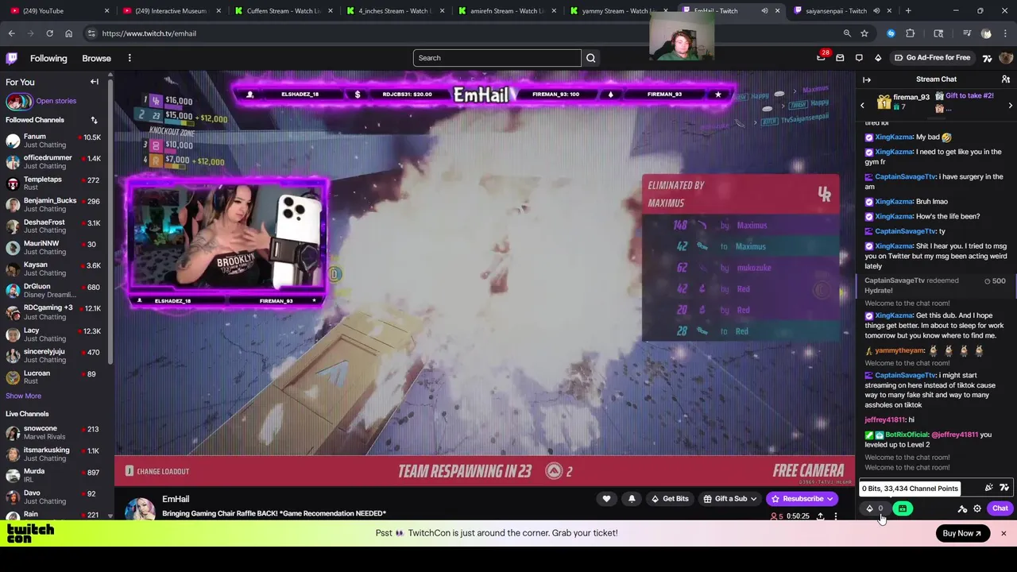The image size is (1017, 572).
Task: Sort the Followed Channels list
Action: coord(94,120)
